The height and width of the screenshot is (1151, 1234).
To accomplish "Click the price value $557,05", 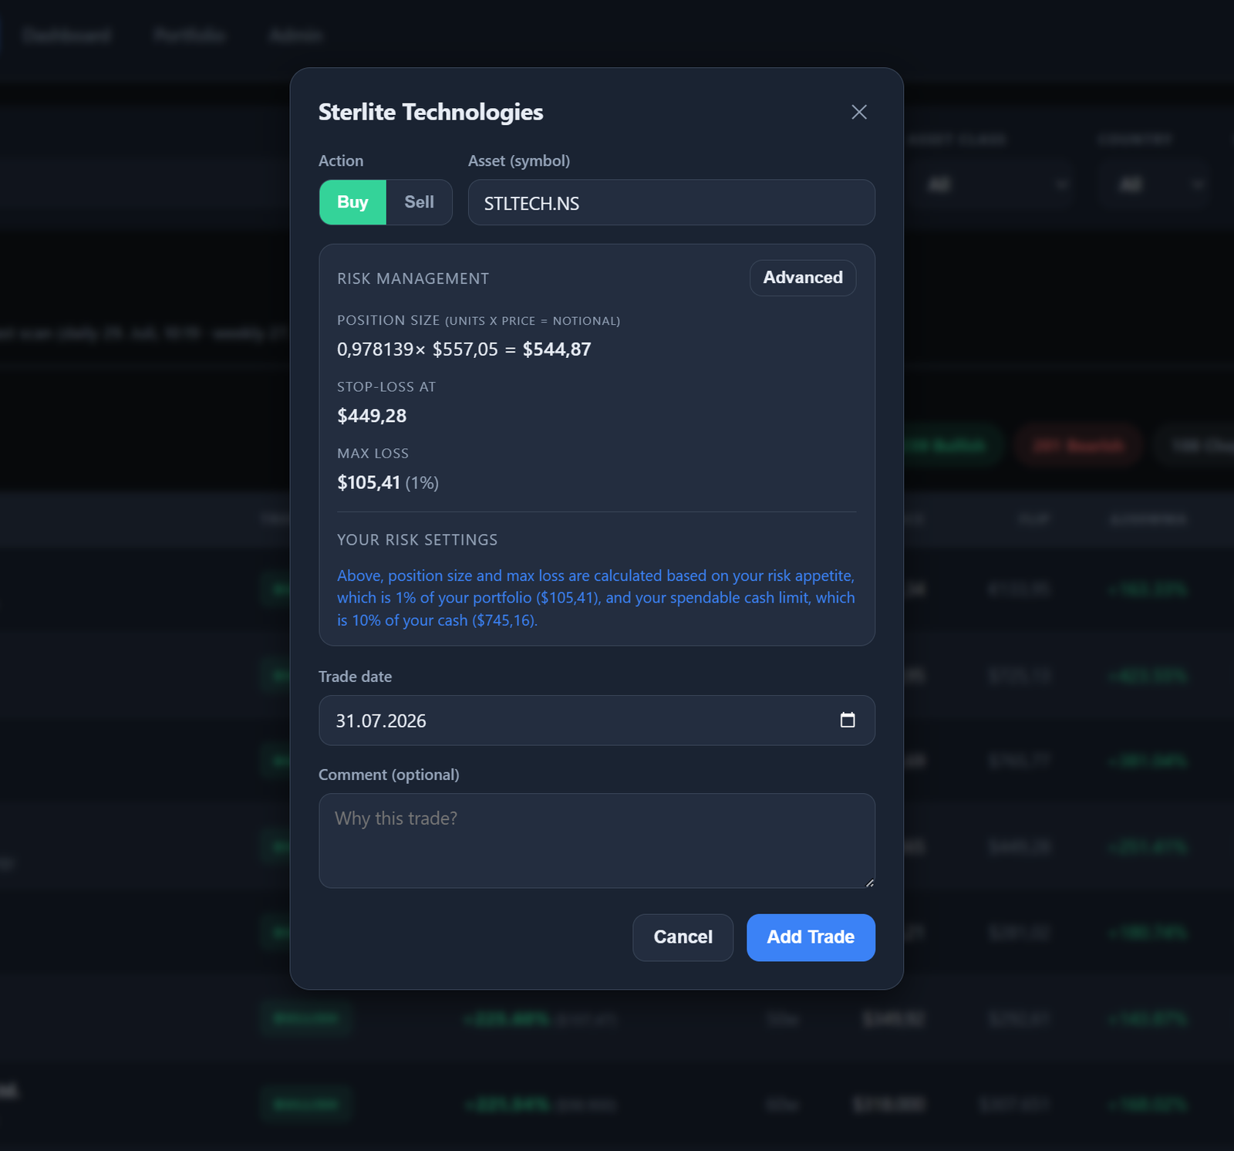I will 465,349.
